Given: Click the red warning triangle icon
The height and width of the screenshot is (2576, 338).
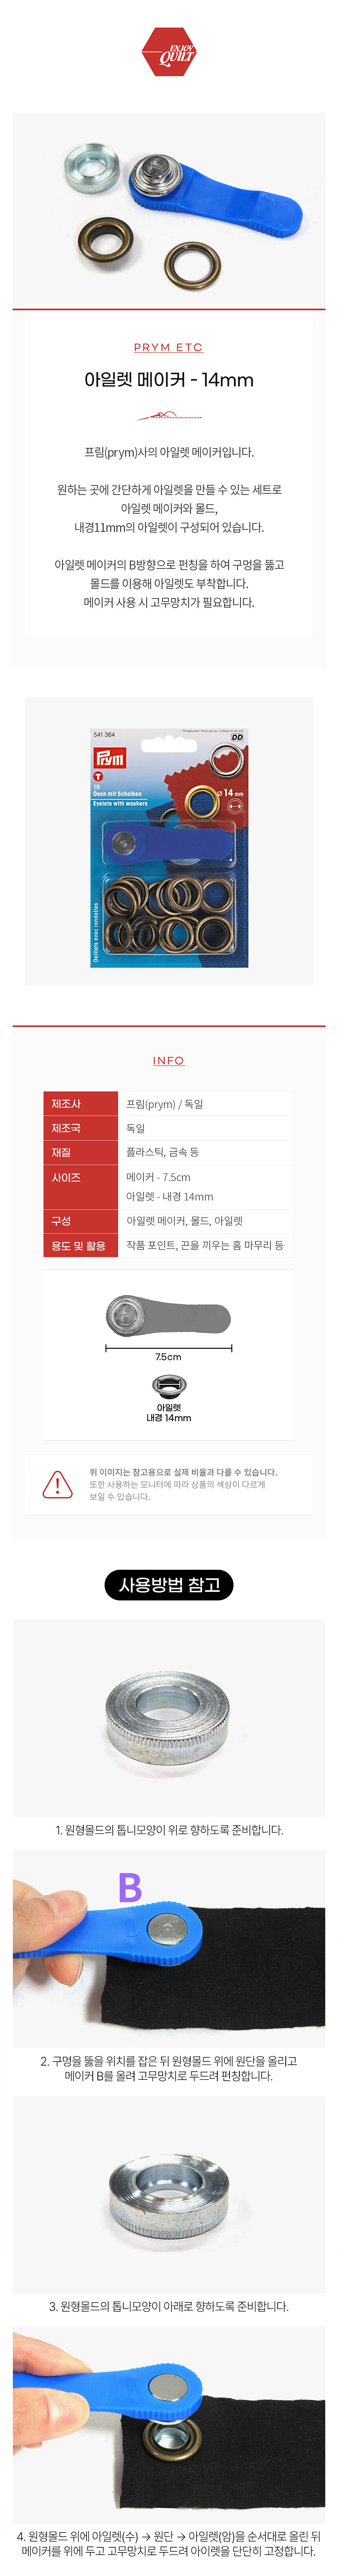Looking at the screenshot, I should pos(57,1484).
